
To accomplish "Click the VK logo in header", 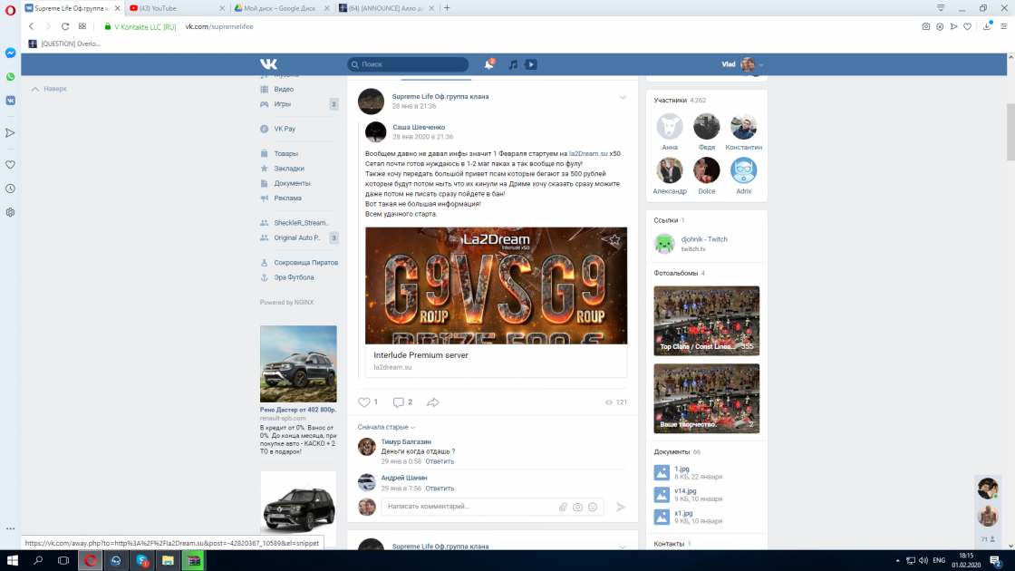I will 268,64.
